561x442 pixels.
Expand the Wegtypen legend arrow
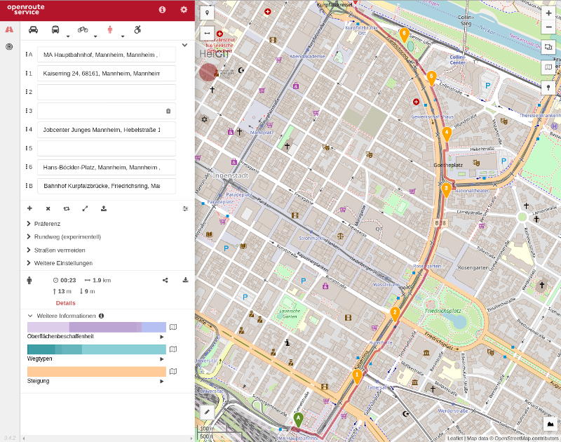(x=162, y=359)
